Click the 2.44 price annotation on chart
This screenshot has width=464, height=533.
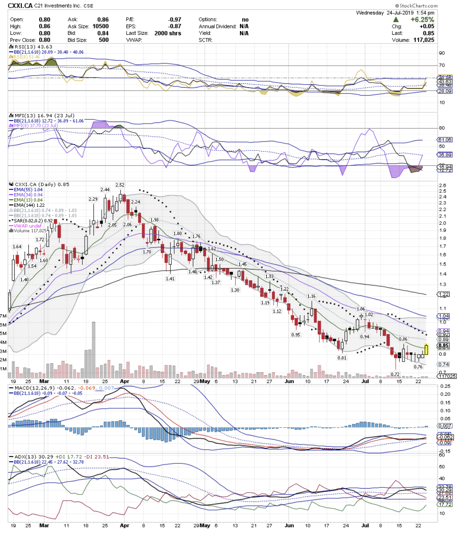tap(105, 190)
